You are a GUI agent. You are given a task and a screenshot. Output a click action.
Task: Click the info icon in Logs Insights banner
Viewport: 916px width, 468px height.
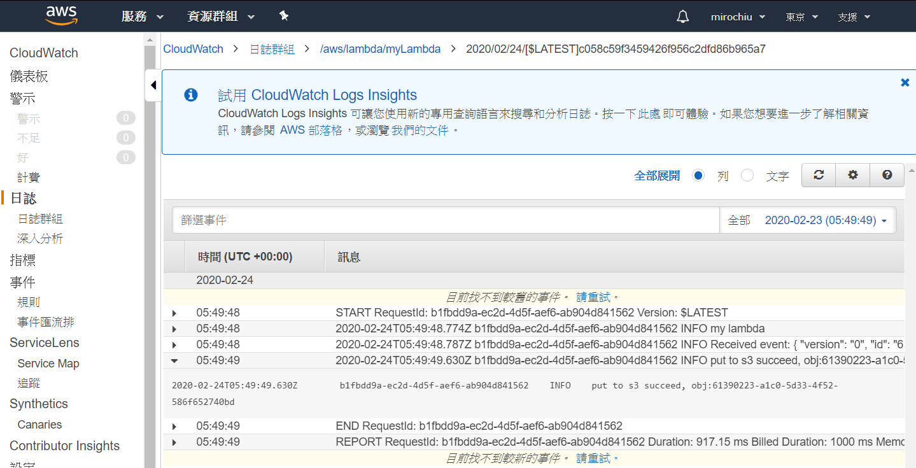pyautogui.click(x=191, y=96)
